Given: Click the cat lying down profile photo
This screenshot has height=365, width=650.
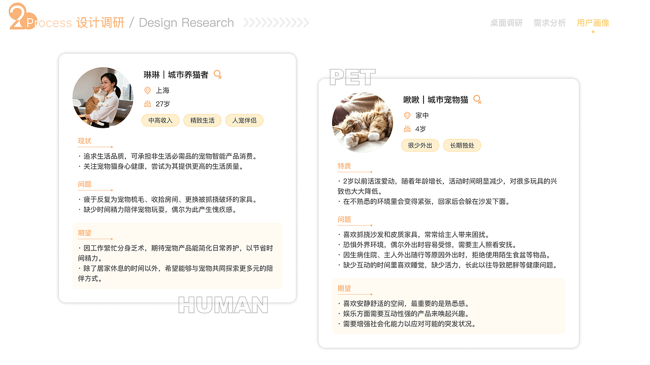Looking at the screenshot, I should pos(363,122).
